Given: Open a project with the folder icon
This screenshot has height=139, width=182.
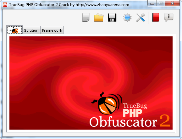Looking at the screenshot, I should [99, 18].
